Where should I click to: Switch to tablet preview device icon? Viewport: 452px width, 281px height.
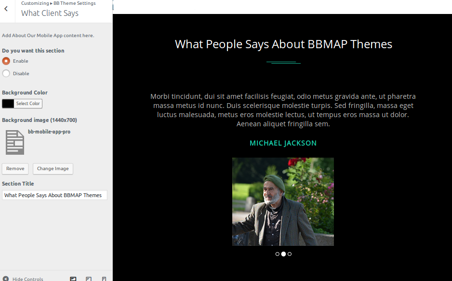[89, 279]
